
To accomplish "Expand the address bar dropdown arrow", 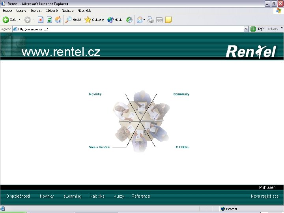I will click(x=246, y=29).
